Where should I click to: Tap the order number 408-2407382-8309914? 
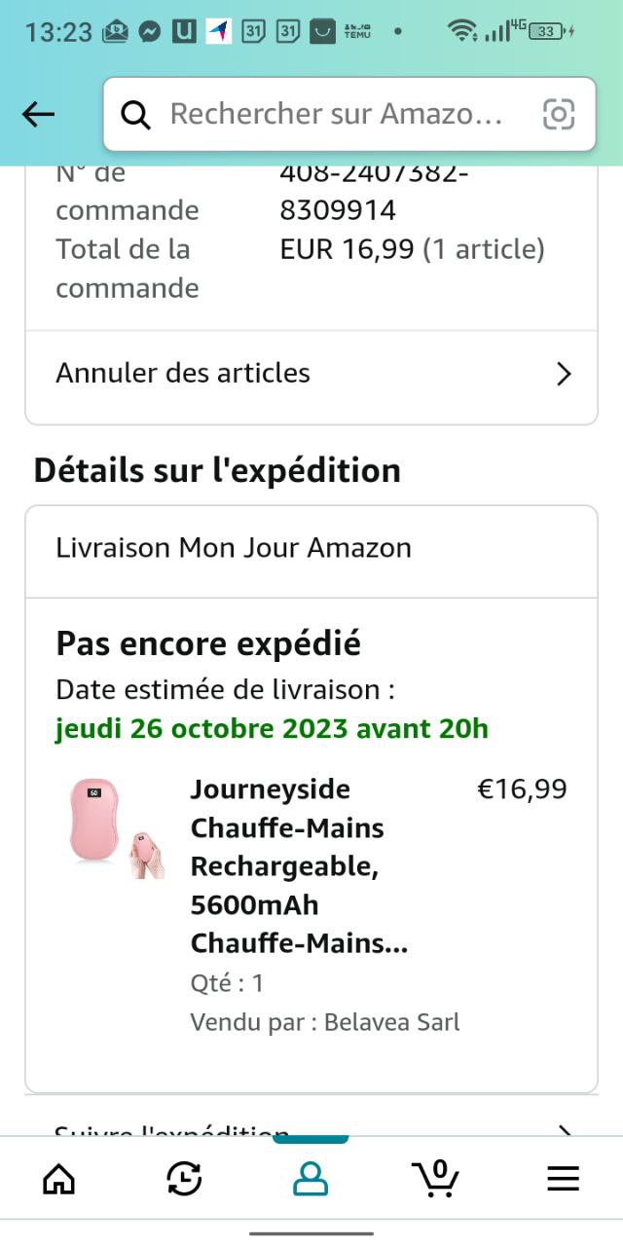[374, 192]
